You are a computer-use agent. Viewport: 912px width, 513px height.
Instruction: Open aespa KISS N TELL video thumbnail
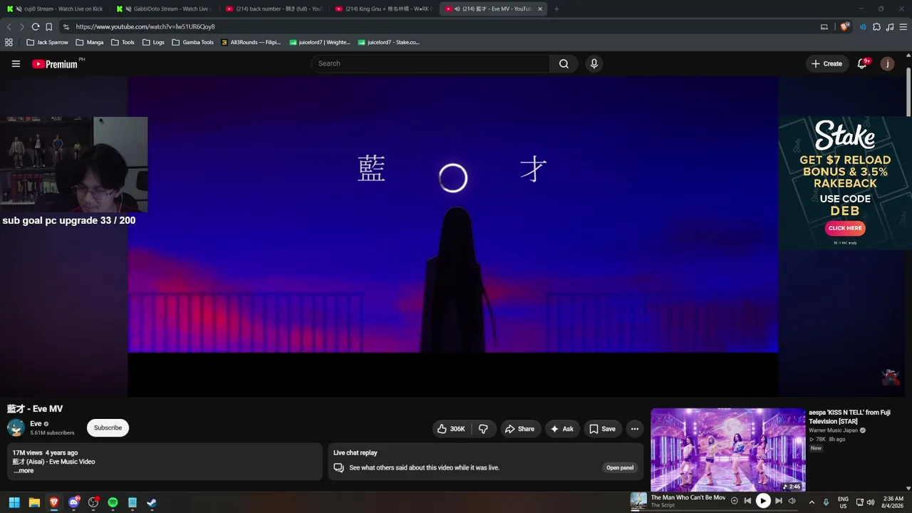pos(727,450)
